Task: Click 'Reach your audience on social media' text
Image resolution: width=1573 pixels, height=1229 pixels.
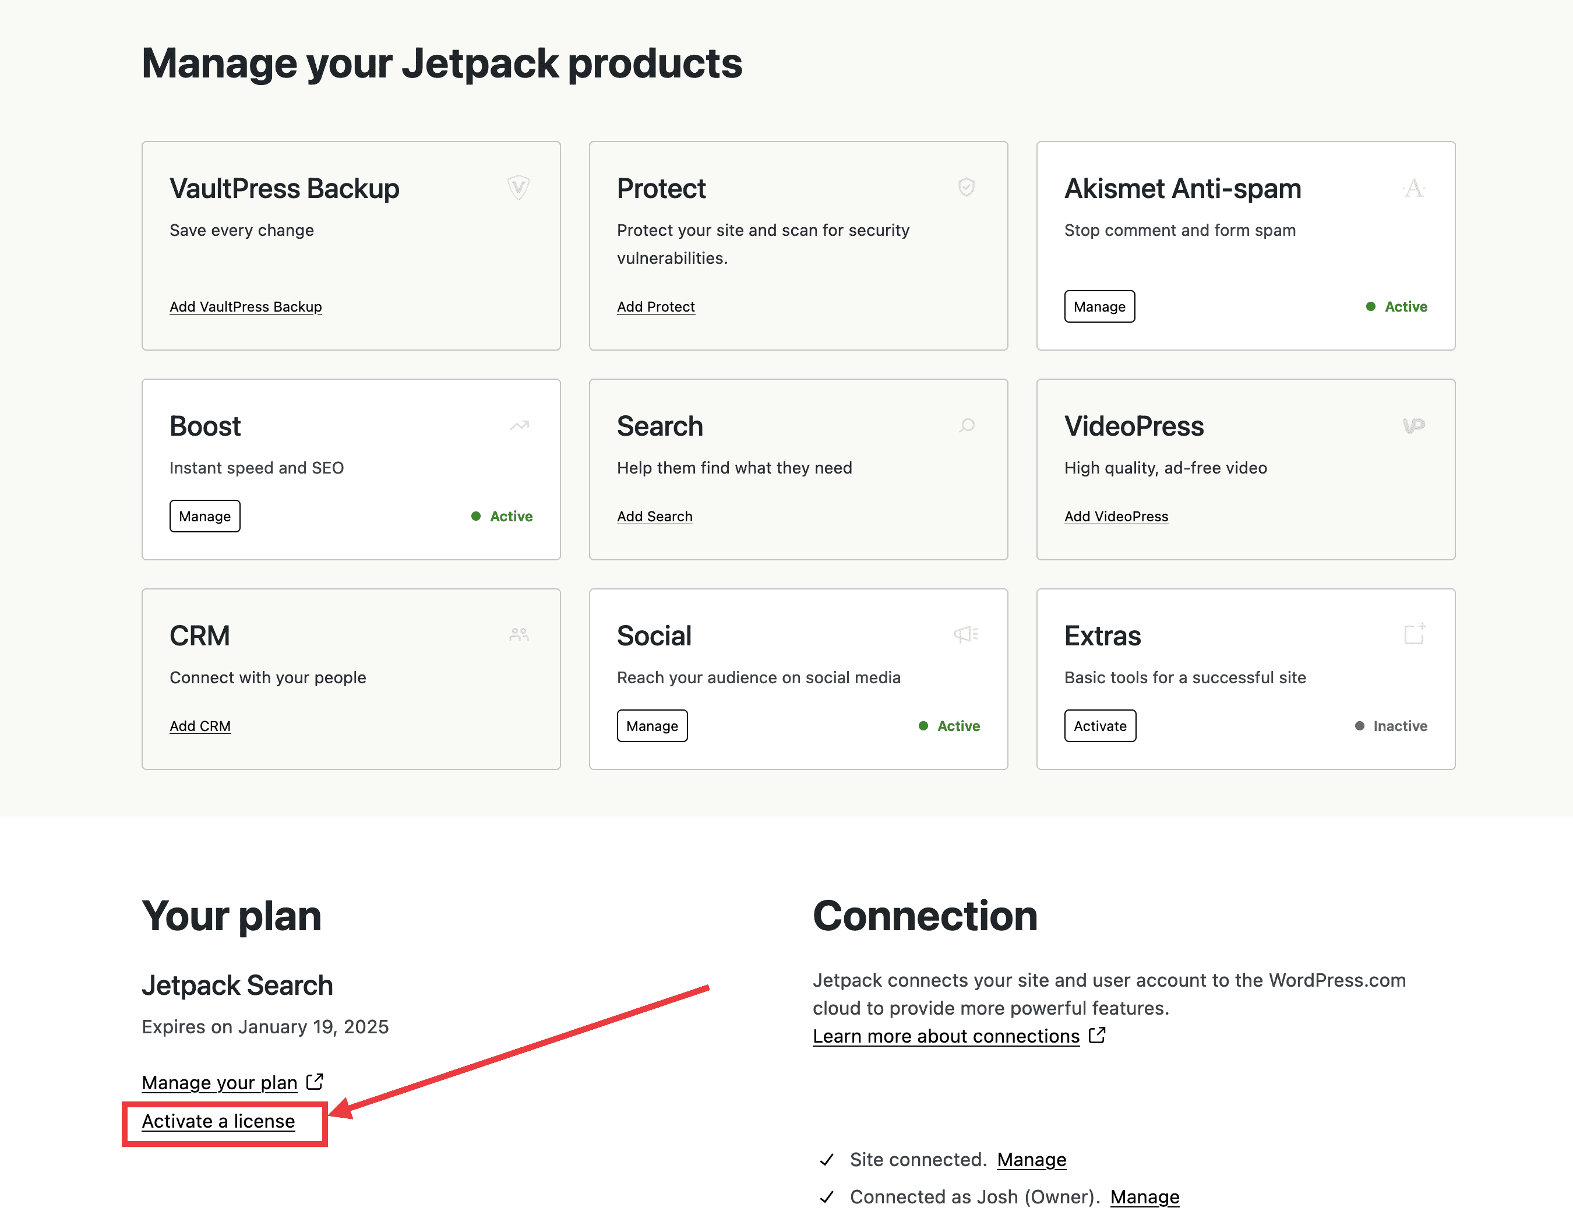Action: click(x=759, y=677)
